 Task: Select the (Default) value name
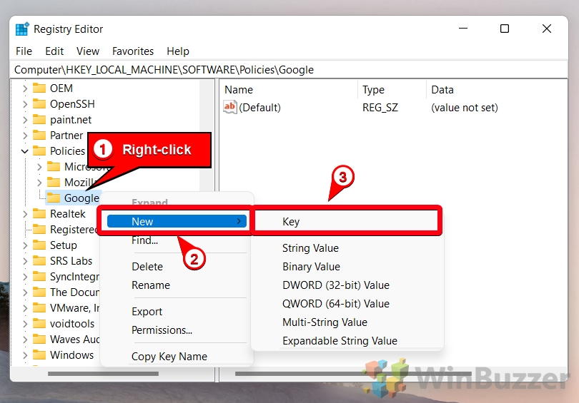tap(259, 108)
